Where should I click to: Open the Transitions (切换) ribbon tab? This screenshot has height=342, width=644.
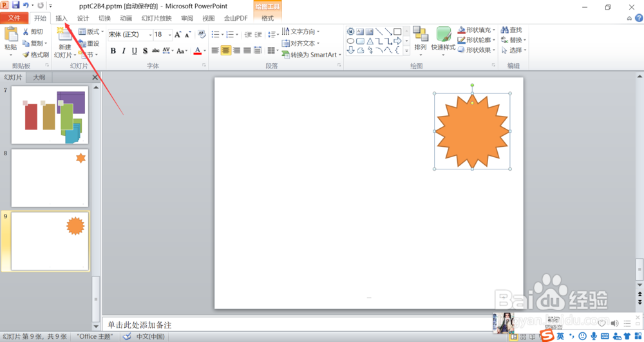[105, 18]
